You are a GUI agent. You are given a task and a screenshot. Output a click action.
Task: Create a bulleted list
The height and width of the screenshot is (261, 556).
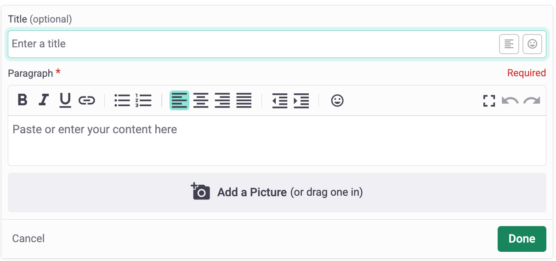pos(122,100)
